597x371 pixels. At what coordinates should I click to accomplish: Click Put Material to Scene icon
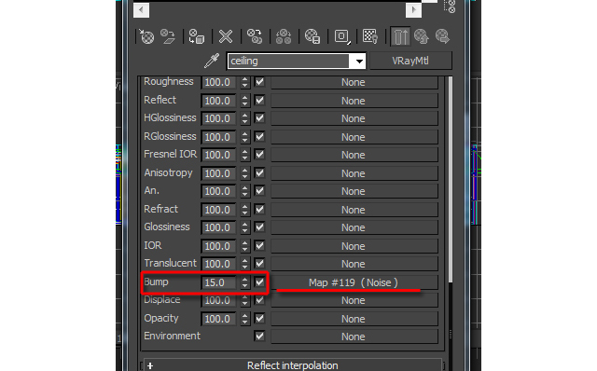(168, 37)
